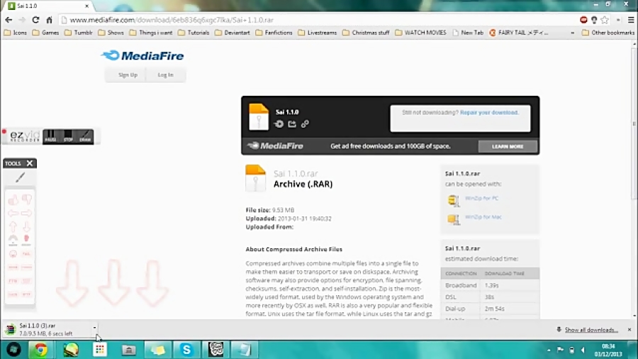Open the Tumblr bookmark folder
Screen dimensions: 638x359
(x=79, y=33)
